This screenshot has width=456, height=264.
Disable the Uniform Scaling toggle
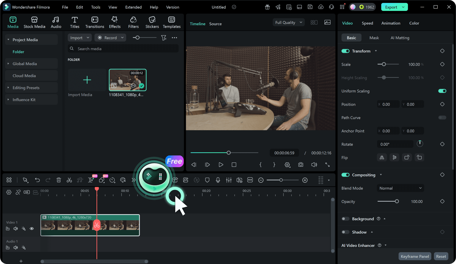click(442, 91)
